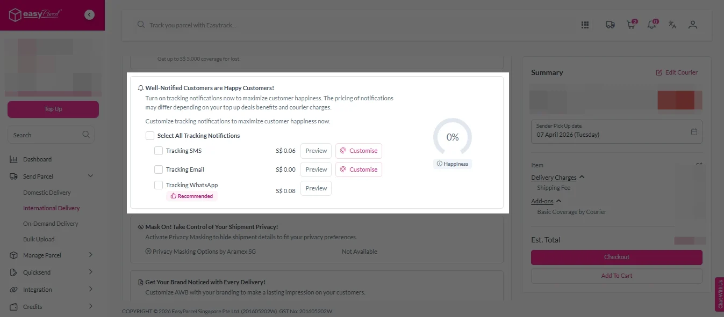Image resolution: width=724 pixels, height=317 pixels.
Task: Enable Select All Tracking Notifications
Action: pyautogui.click(x=150, y=135)
